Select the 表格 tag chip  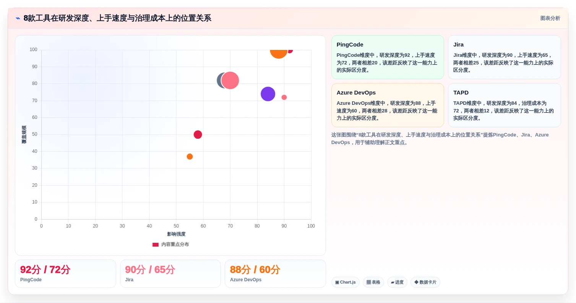373,282
